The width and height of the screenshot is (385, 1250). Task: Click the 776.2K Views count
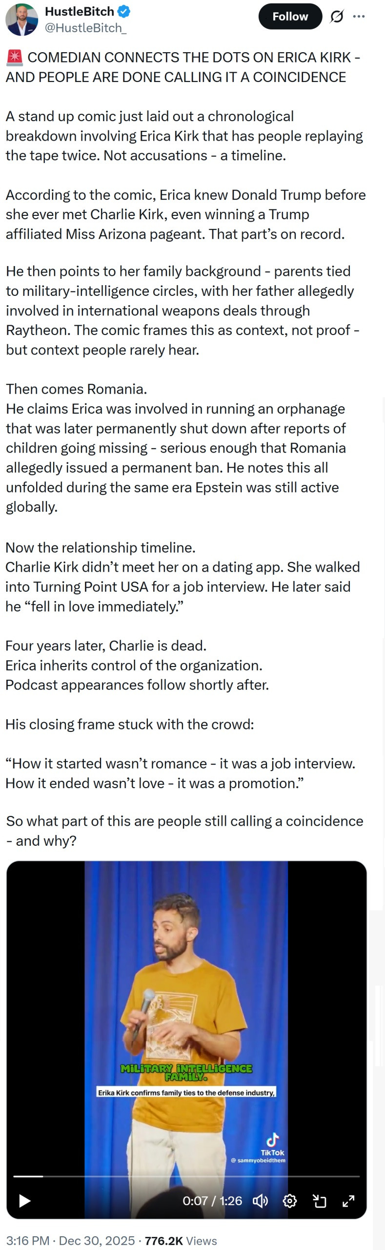[x=181, y=1241]
